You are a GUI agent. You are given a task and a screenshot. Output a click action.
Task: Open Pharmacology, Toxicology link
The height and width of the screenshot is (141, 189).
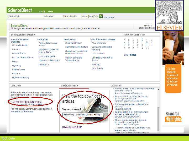tap(76, 52)
